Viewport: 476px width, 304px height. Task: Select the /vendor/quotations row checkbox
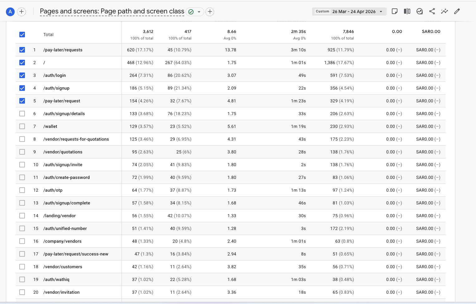click(22, 152)
